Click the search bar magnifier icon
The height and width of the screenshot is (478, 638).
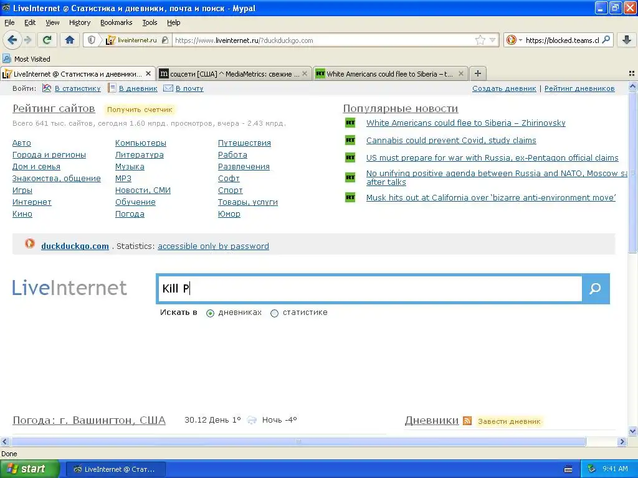(x=606, y=40)
